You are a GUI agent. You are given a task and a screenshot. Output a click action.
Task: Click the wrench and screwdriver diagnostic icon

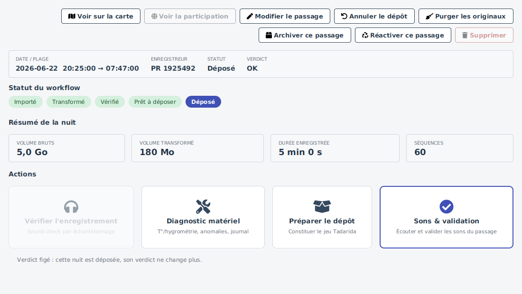click(x=203, y=207)
